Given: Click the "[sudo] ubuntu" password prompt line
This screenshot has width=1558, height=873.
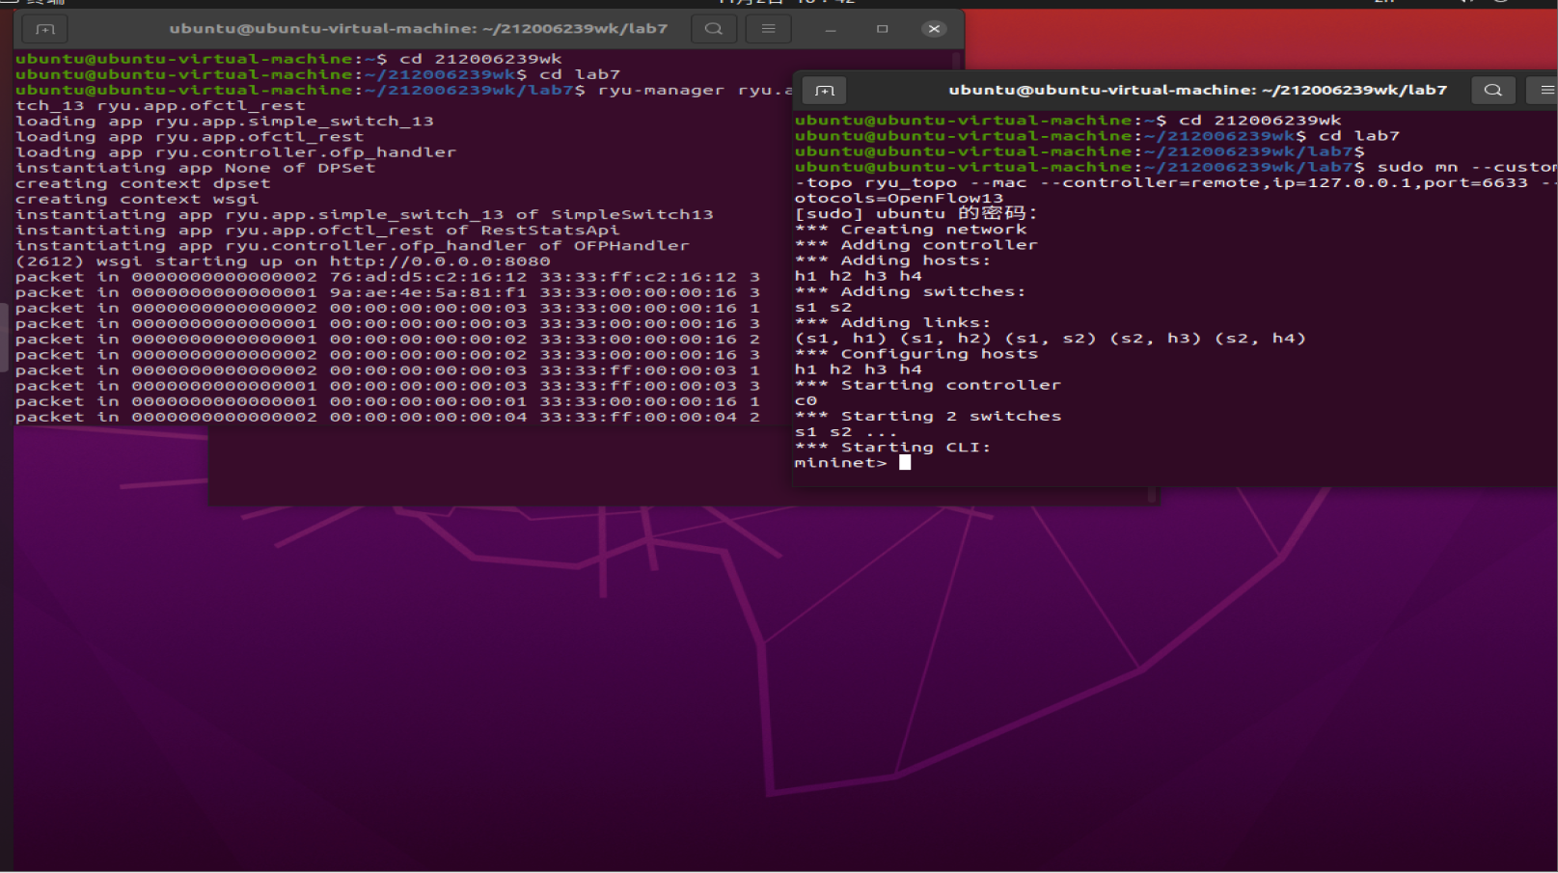Looking at the screenshot, I should [916, 213].
